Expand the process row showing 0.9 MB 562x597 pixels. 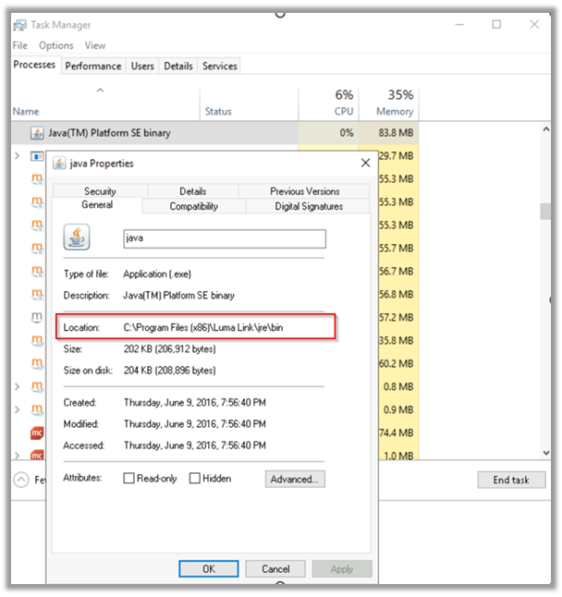click(18, 409)
